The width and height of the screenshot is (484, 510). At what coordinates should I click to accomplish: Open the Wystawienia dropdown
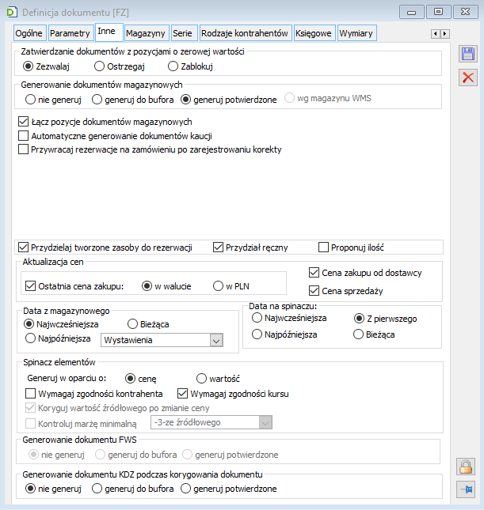coord(162,340)
